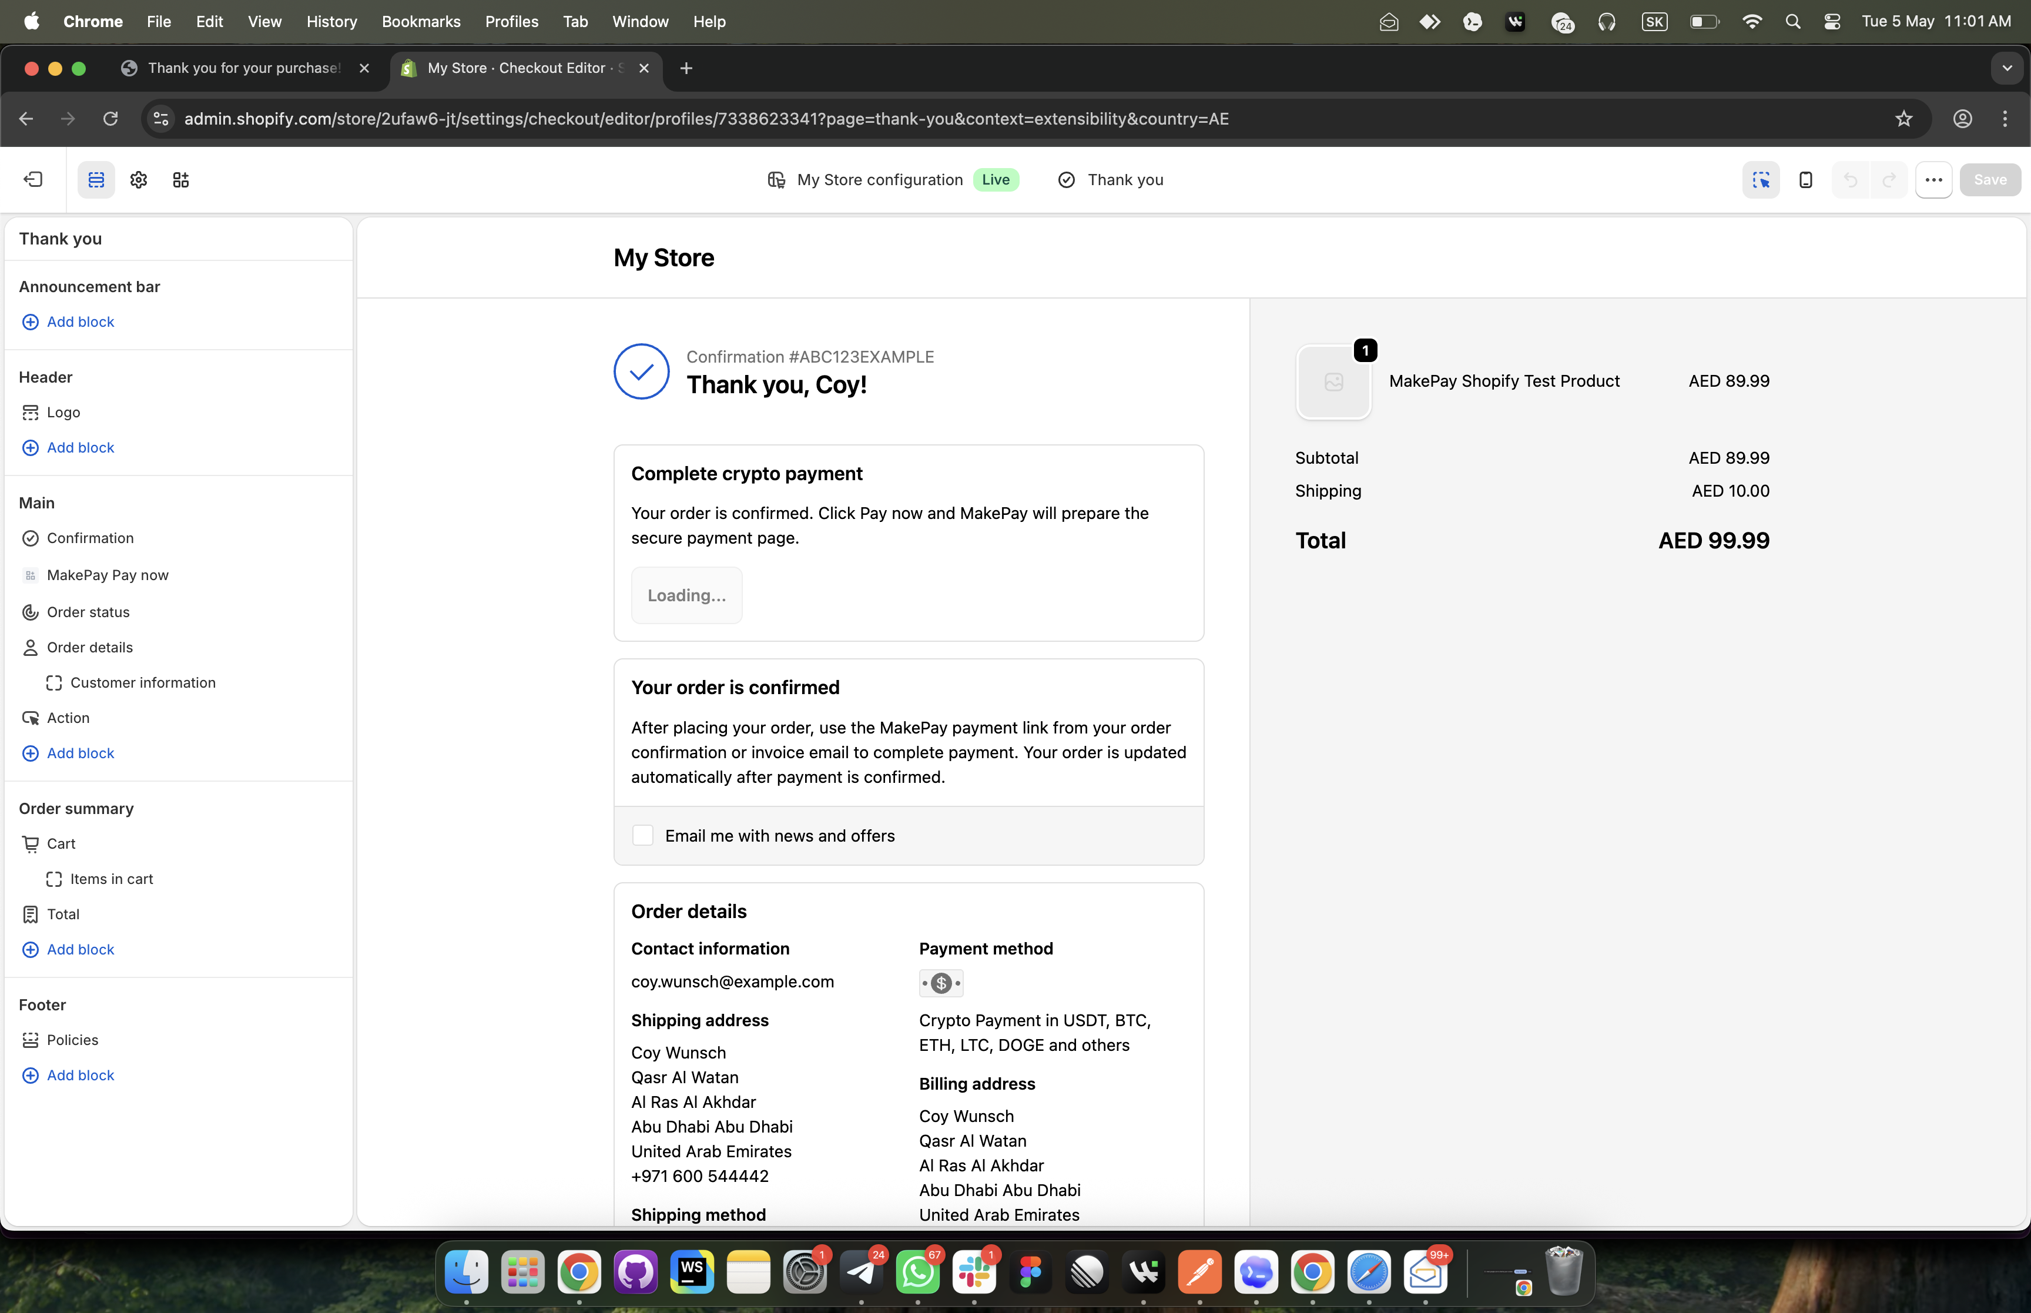Image resolution: width=2031 pixels, height=1313 pixels.
Task: Open the Apple menu
Action: (x=32, y=21)
